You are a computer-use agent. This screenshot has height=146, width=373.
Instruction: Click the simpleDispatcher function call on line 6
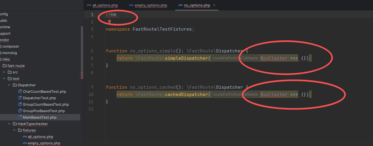point(187,58)
